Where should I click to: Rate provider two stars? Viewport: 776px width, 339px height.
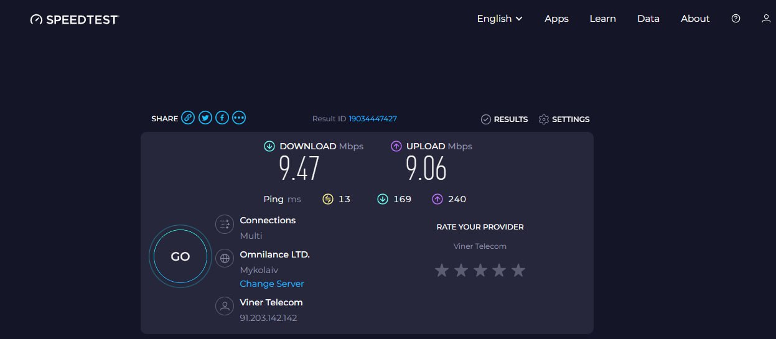[461, 270]
